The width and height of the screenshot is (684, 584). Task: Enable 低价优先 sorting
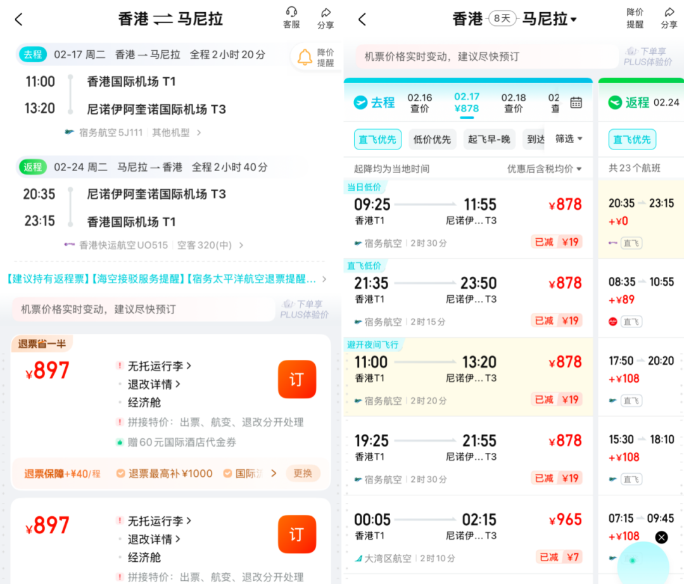432,139
